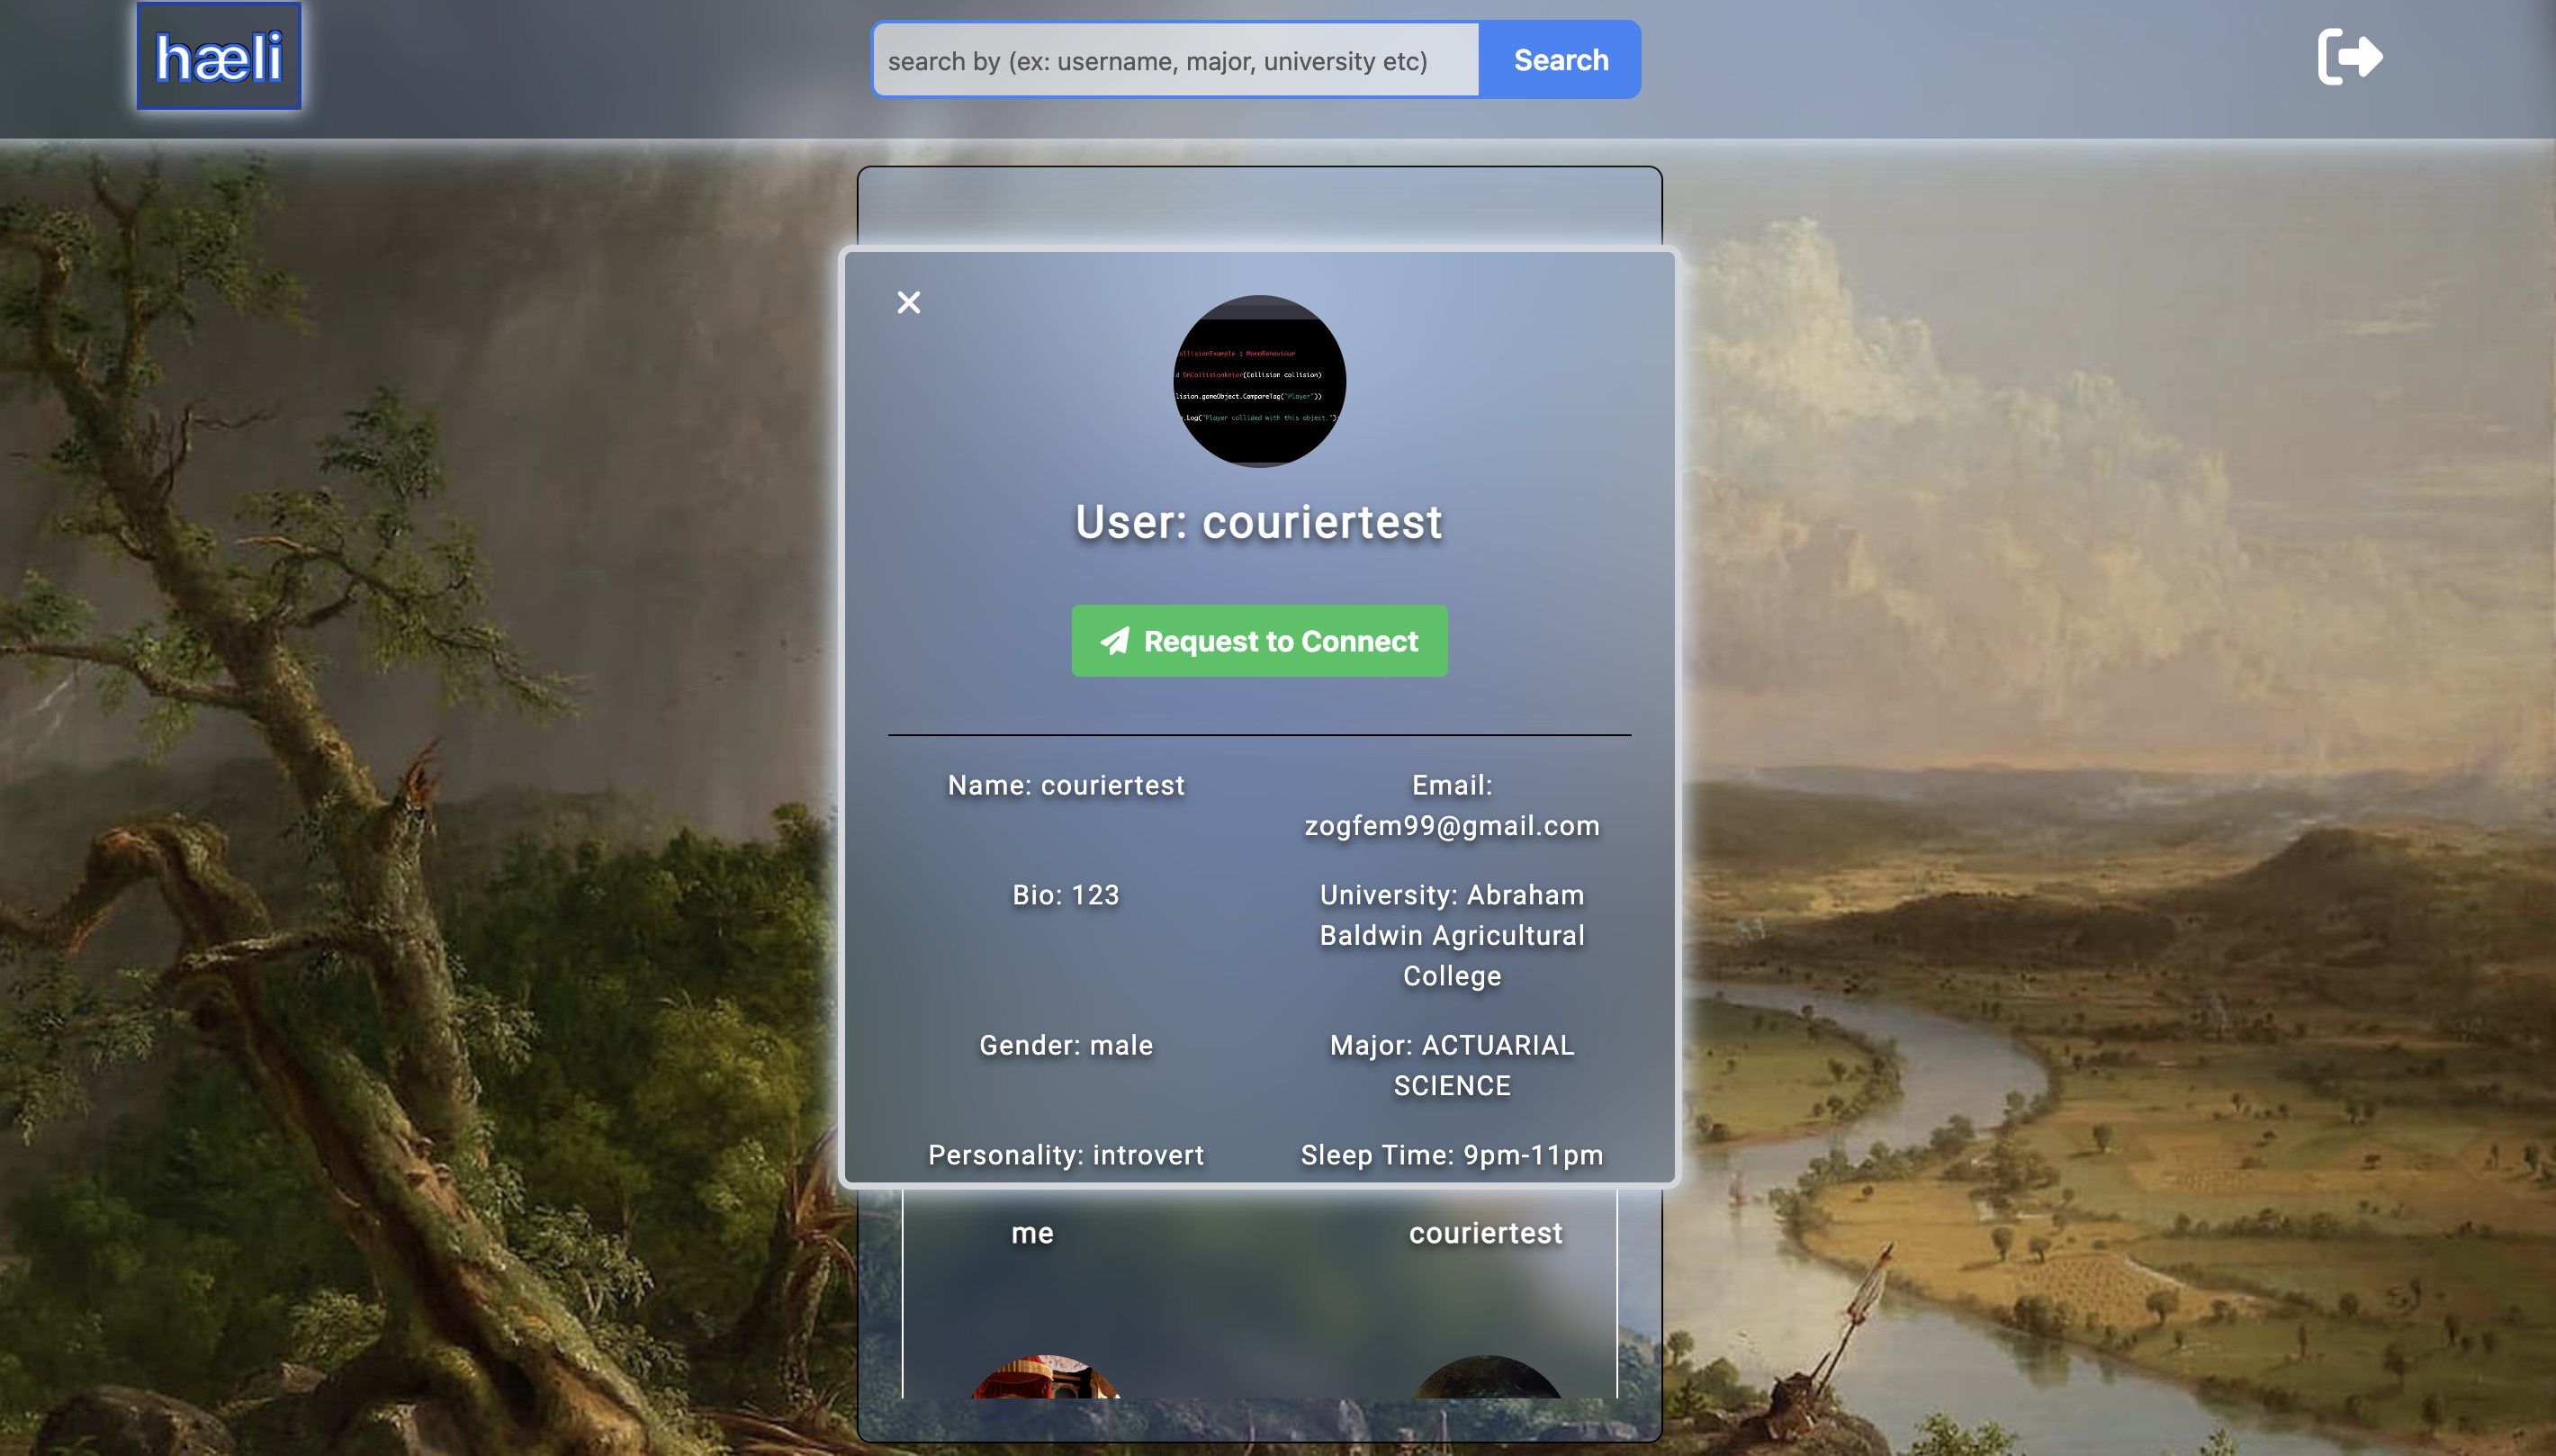Click the 'me' label below popup
The image size is (2556, 1456).
tap(1032, 1233)
